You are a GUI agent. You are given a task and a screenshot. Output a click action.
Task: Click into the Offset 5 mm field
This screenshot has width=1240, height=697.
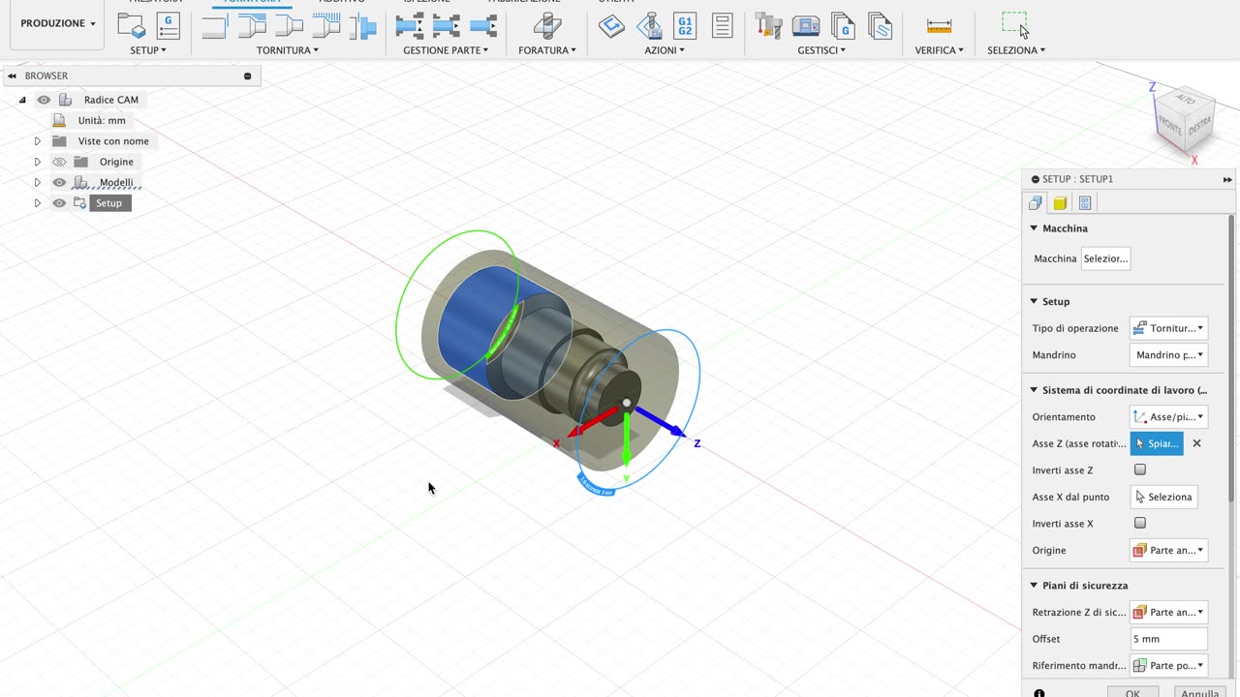[1168, 639]
